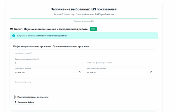Screen dimensions: 175x112
Task: Click the bold Привлечение финансирования indicator text
Action: point(53,36)
